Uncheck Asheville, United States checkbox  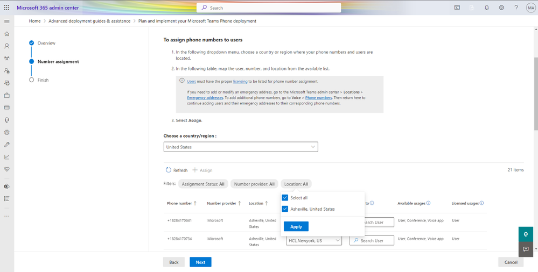click(285, 209)
